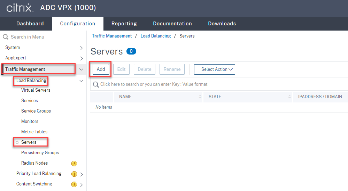Screen dimensions: 348x191
Task: Click the Servers count badge
Action: tap(131, 51)
